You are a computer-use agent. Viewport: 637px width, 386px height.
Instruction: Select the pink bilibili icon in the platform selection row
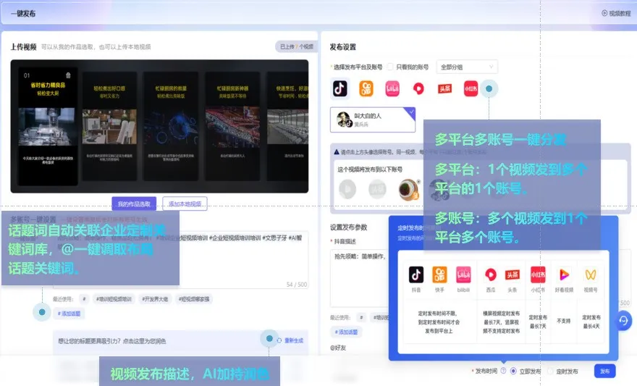tap(392, 88)
